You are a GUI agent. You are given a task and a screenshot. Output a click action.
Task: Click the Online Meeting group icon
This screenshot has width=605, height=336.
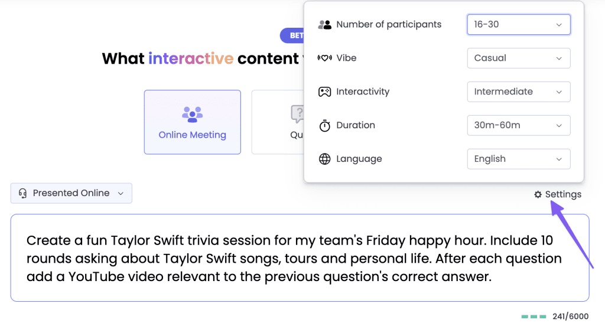click(192, 115)
